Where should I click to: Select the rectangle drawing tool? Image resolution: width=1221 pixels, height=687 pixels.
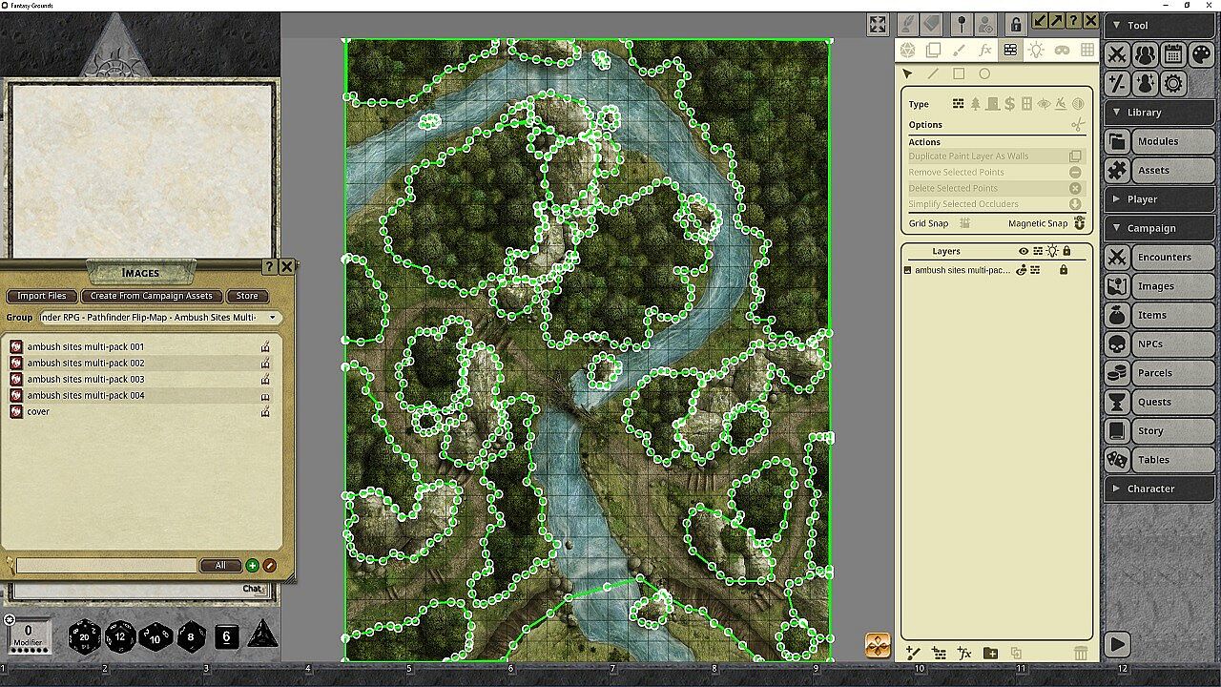(x=959, y=73)
